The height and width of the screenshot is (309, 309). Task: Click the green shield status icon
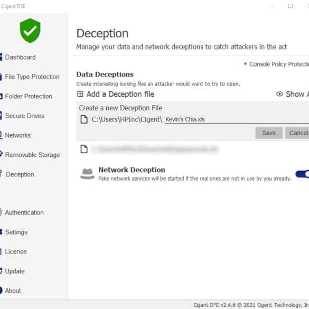click(30, 31)
